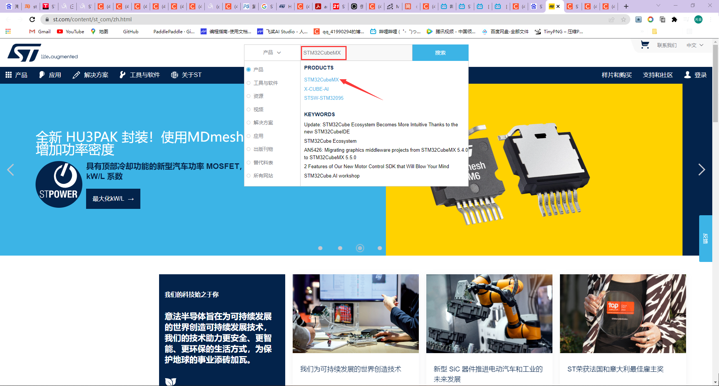
Task: Select the 出版刊物 radio button
Action: pyautogui.click(x=249, y=149)
